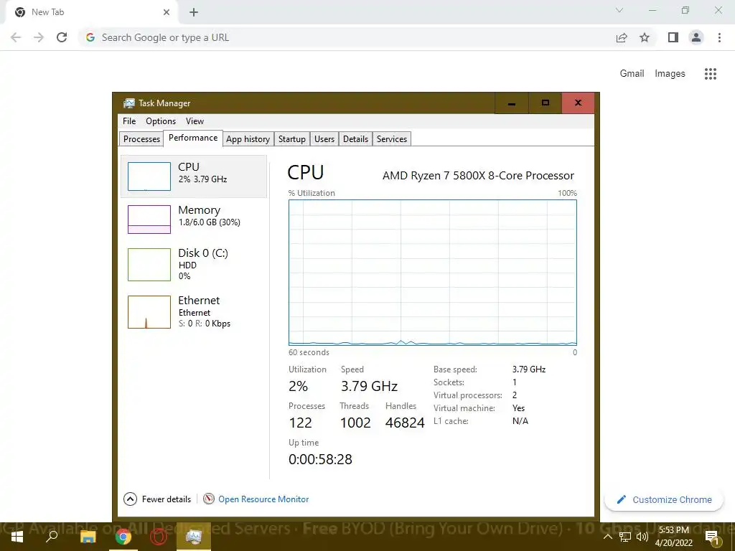Click the volume speaker icon
This screenshot has width=735, height=551.
(642, 537)
